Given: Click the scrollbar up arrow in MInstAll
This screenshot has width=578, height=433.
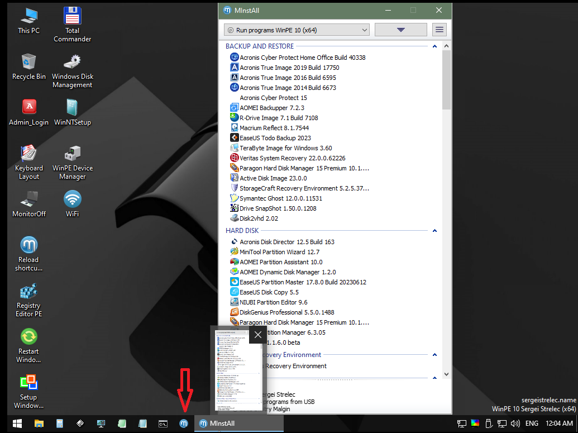Looking at the screenshot, I should pyautogui.click(x=446, y=46).
